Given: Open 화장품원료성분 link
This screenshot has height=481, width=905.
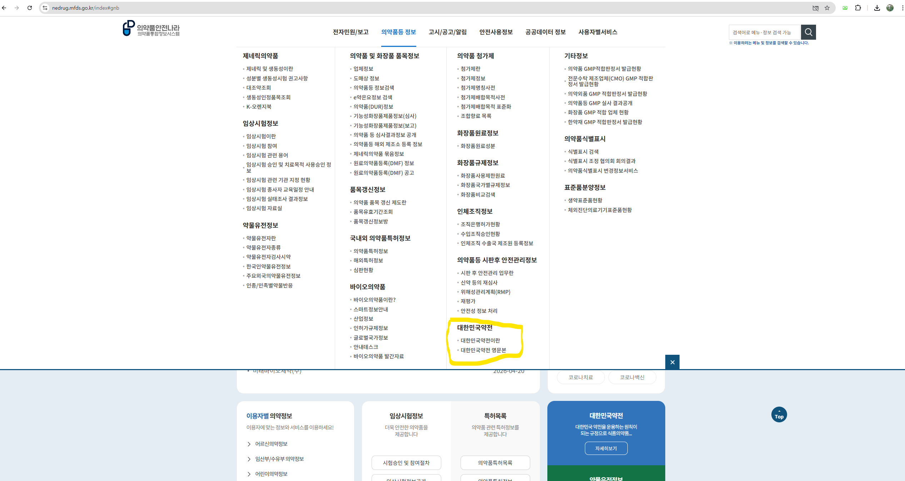Looking at the screenshot, I should click(478, 146).
